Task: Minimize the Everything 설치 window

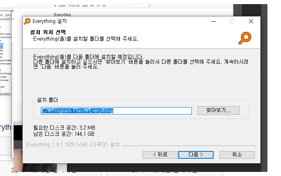Action: (x=214, y=21)
